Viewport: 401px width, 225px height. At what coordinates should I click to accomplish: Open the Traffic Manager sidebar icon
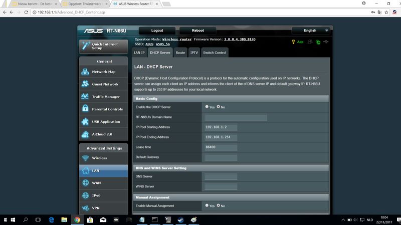pyautogui.click(x=85, y=97)
